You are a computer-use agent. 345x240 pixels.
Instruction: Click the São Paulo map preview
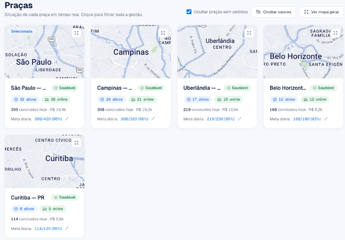point(44,52)
